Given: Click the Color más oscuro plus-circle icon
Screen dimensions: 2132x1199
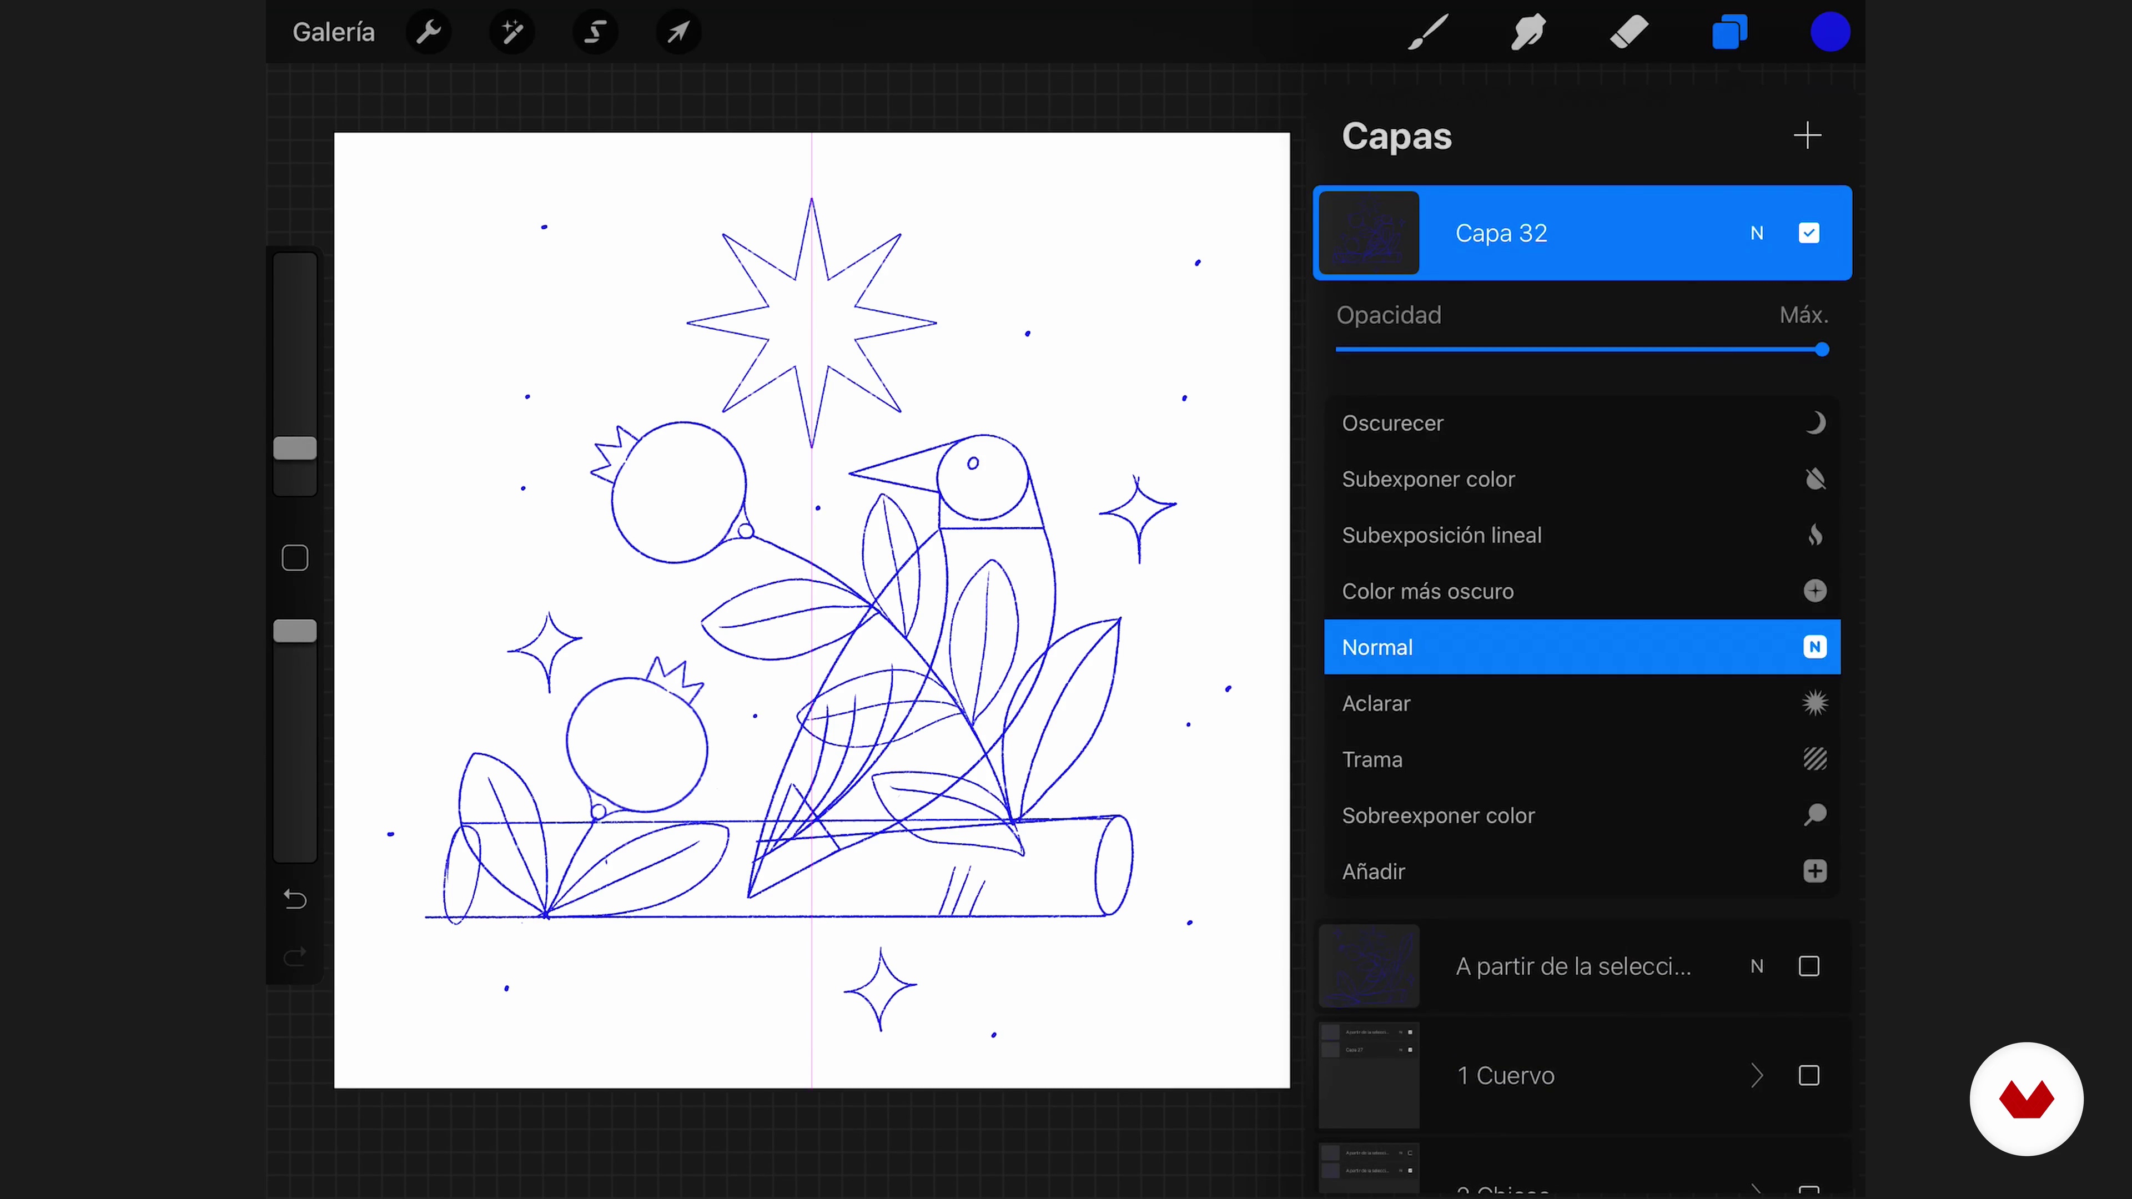Looking at the screenshot, I should pyautogui.click(x=1815, y=591).
